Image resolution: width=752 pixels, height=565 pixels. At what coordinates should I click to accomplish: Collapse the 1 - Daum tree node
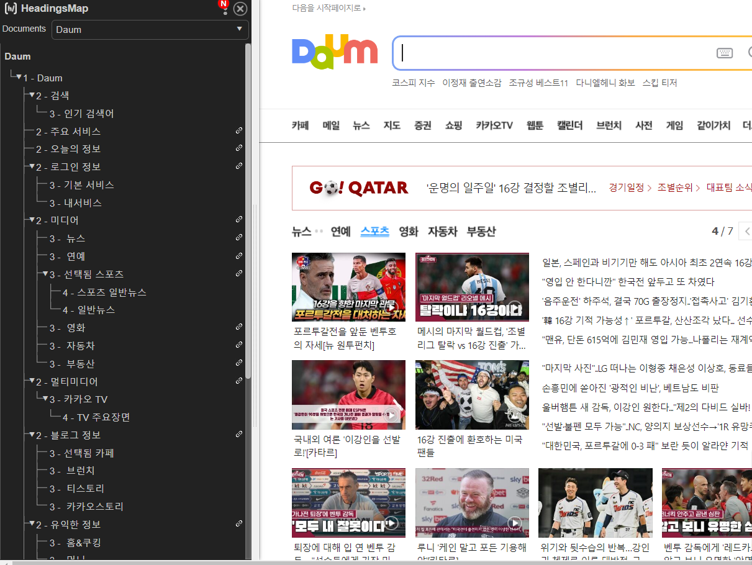19,77
